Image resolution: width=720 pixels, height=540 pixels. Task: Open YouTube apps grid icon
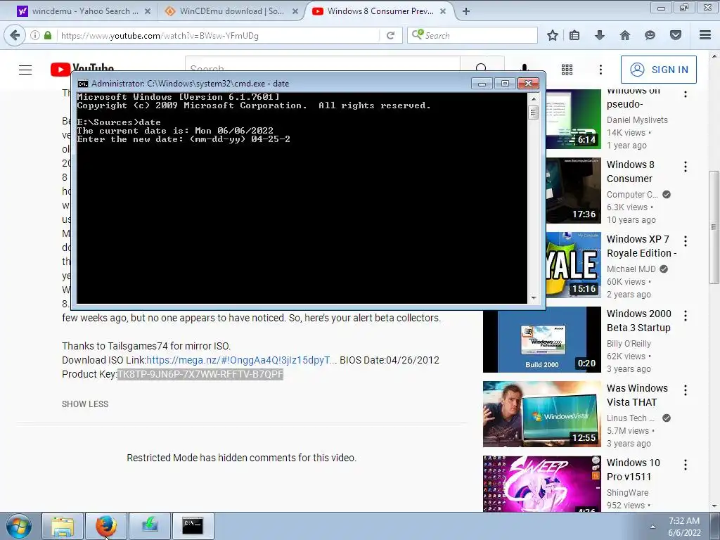coord(567,70)
